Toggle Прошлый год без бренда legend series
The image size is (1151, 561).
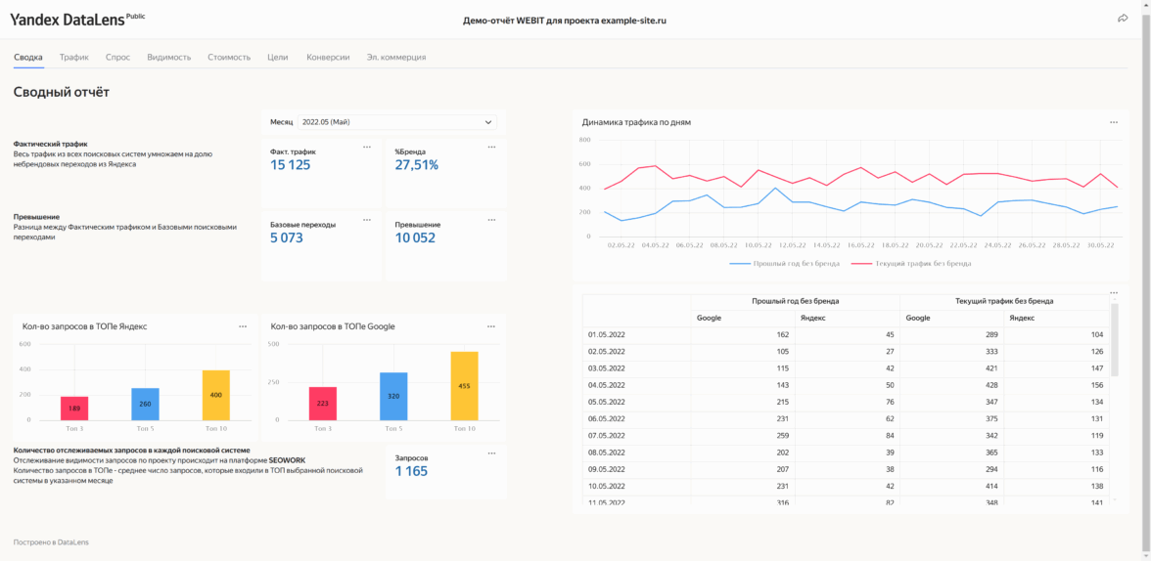pos(780,264)
